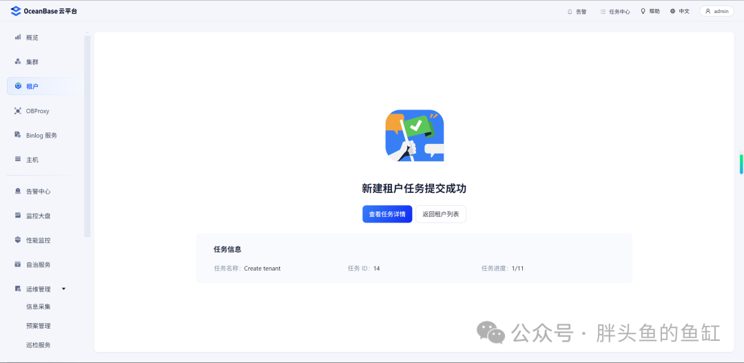Open the 中文 language dropdown
Image resolution: width=744 pixels, height=363 pixels.
tap(680, 11)
